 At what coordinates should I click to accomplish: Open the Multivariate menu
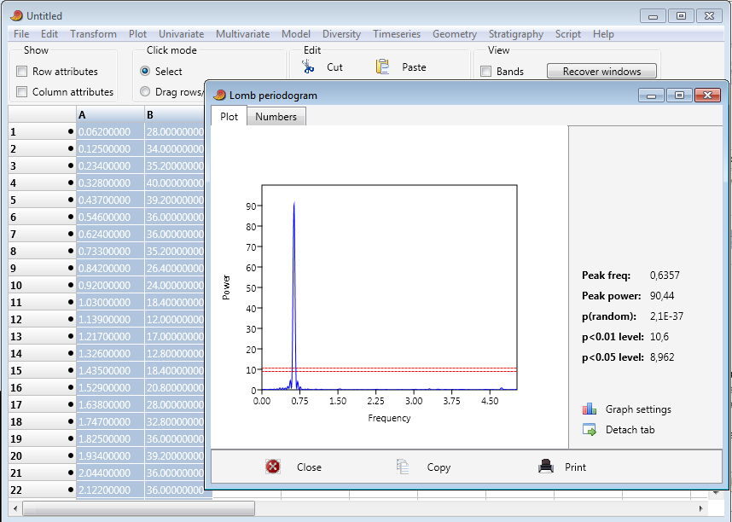point(243,34)
